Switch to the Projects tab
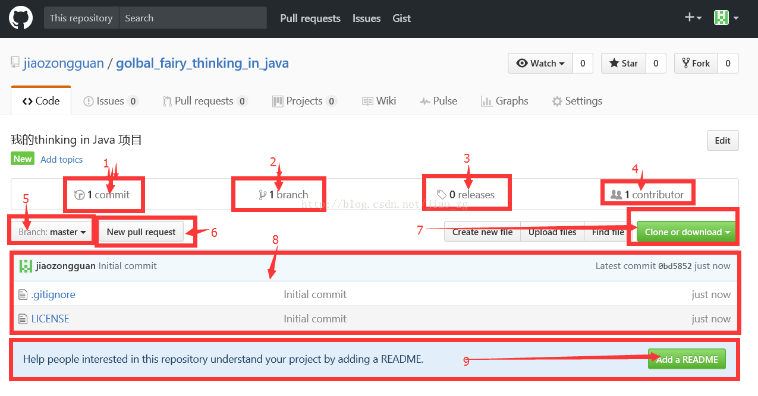This screenshot has height=396, width=758. coord(304,101)
